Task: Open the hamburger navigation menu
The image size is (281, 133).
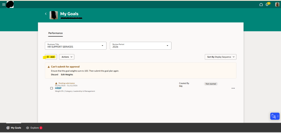Action: (x=4, y=4)
